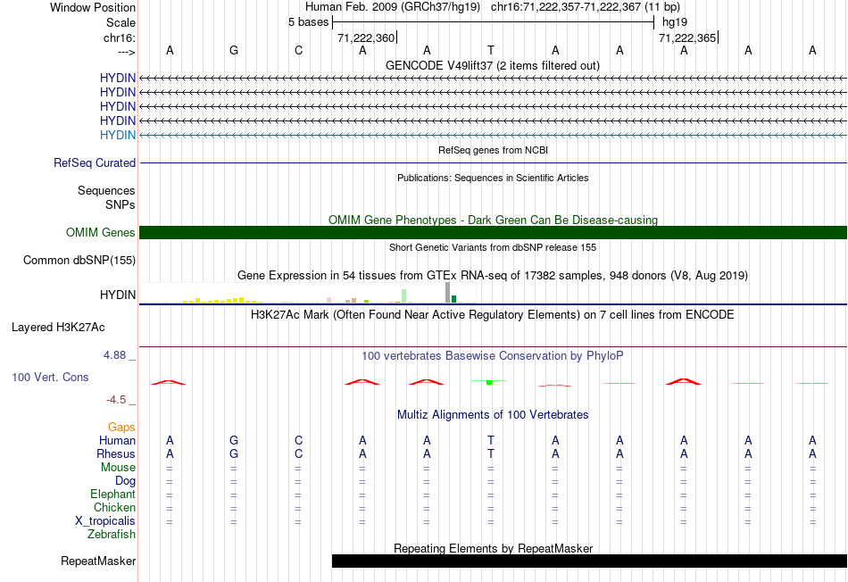Click the C base in reference sequence row

point(298,50)
